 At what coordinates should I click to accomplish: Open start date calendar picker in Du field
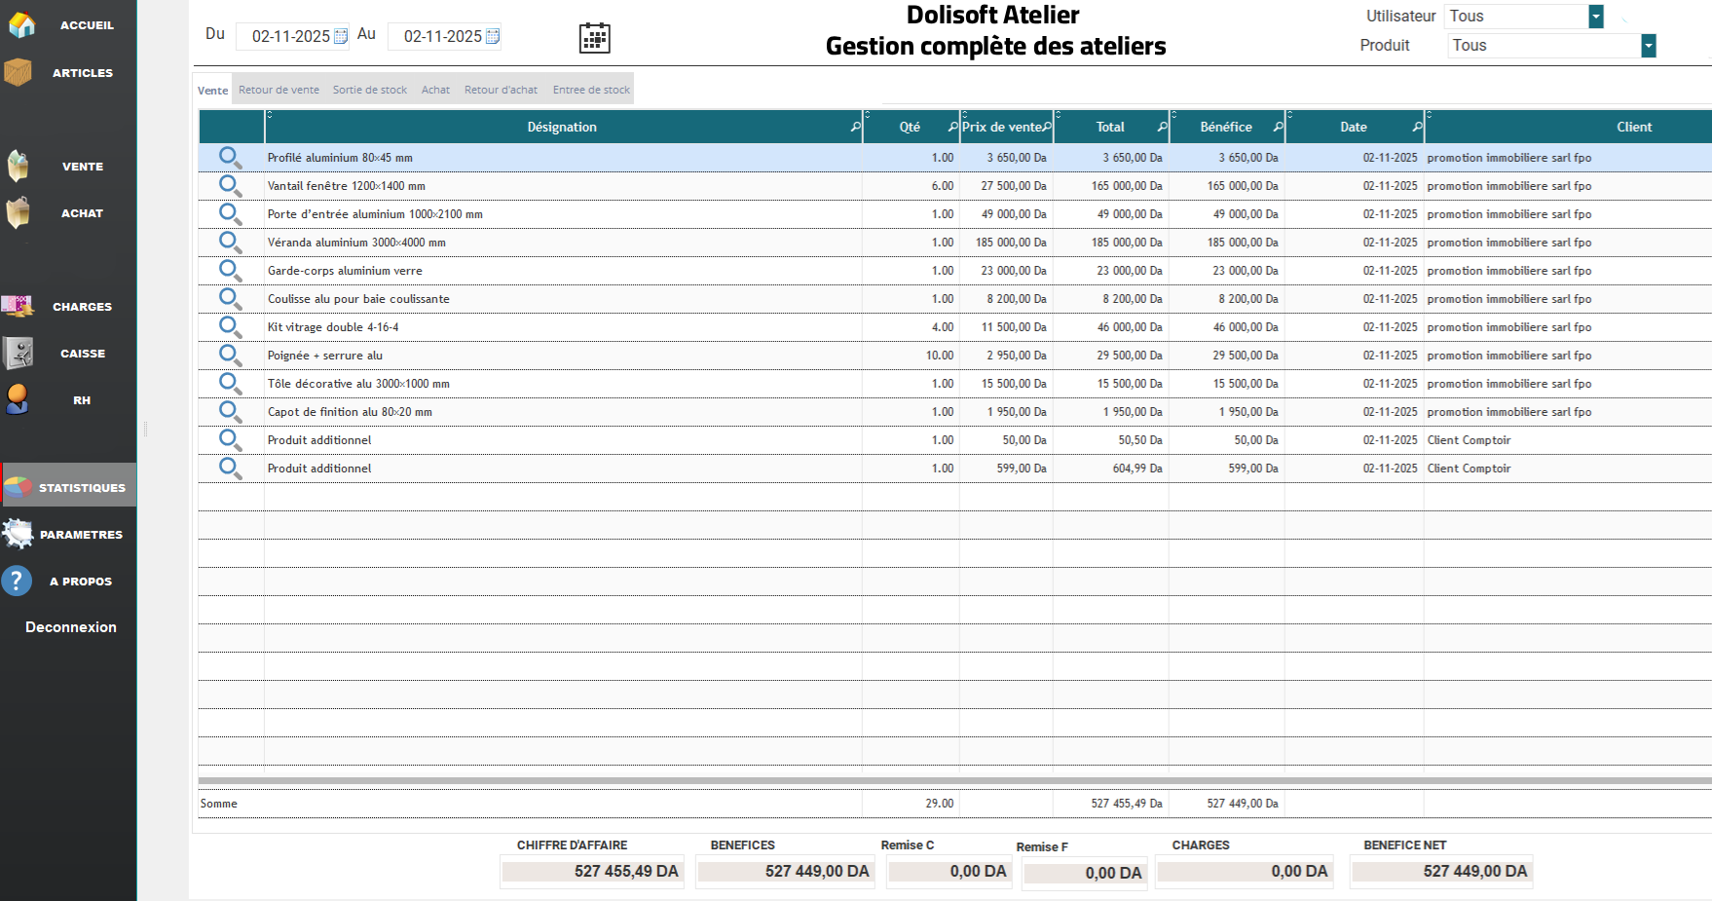pyautogui.click(x=341, y=36)
